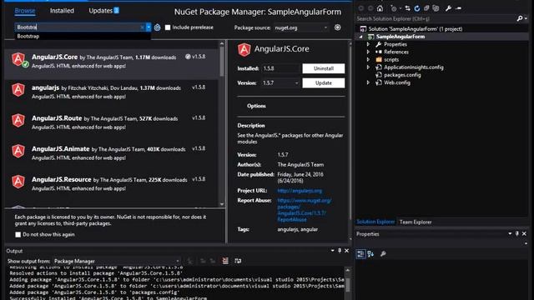
Task: Click the Refresh icon in Solution Explorer
Action: click(x=417, y=8)
